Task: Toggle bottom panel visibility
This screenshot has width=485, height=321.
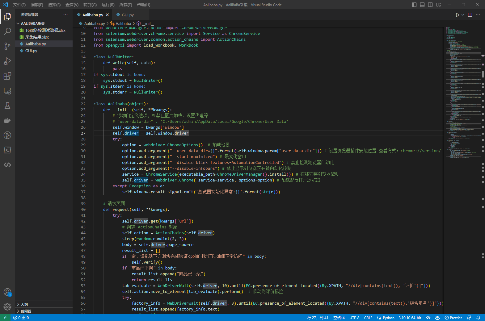Action: click(422, 5)
